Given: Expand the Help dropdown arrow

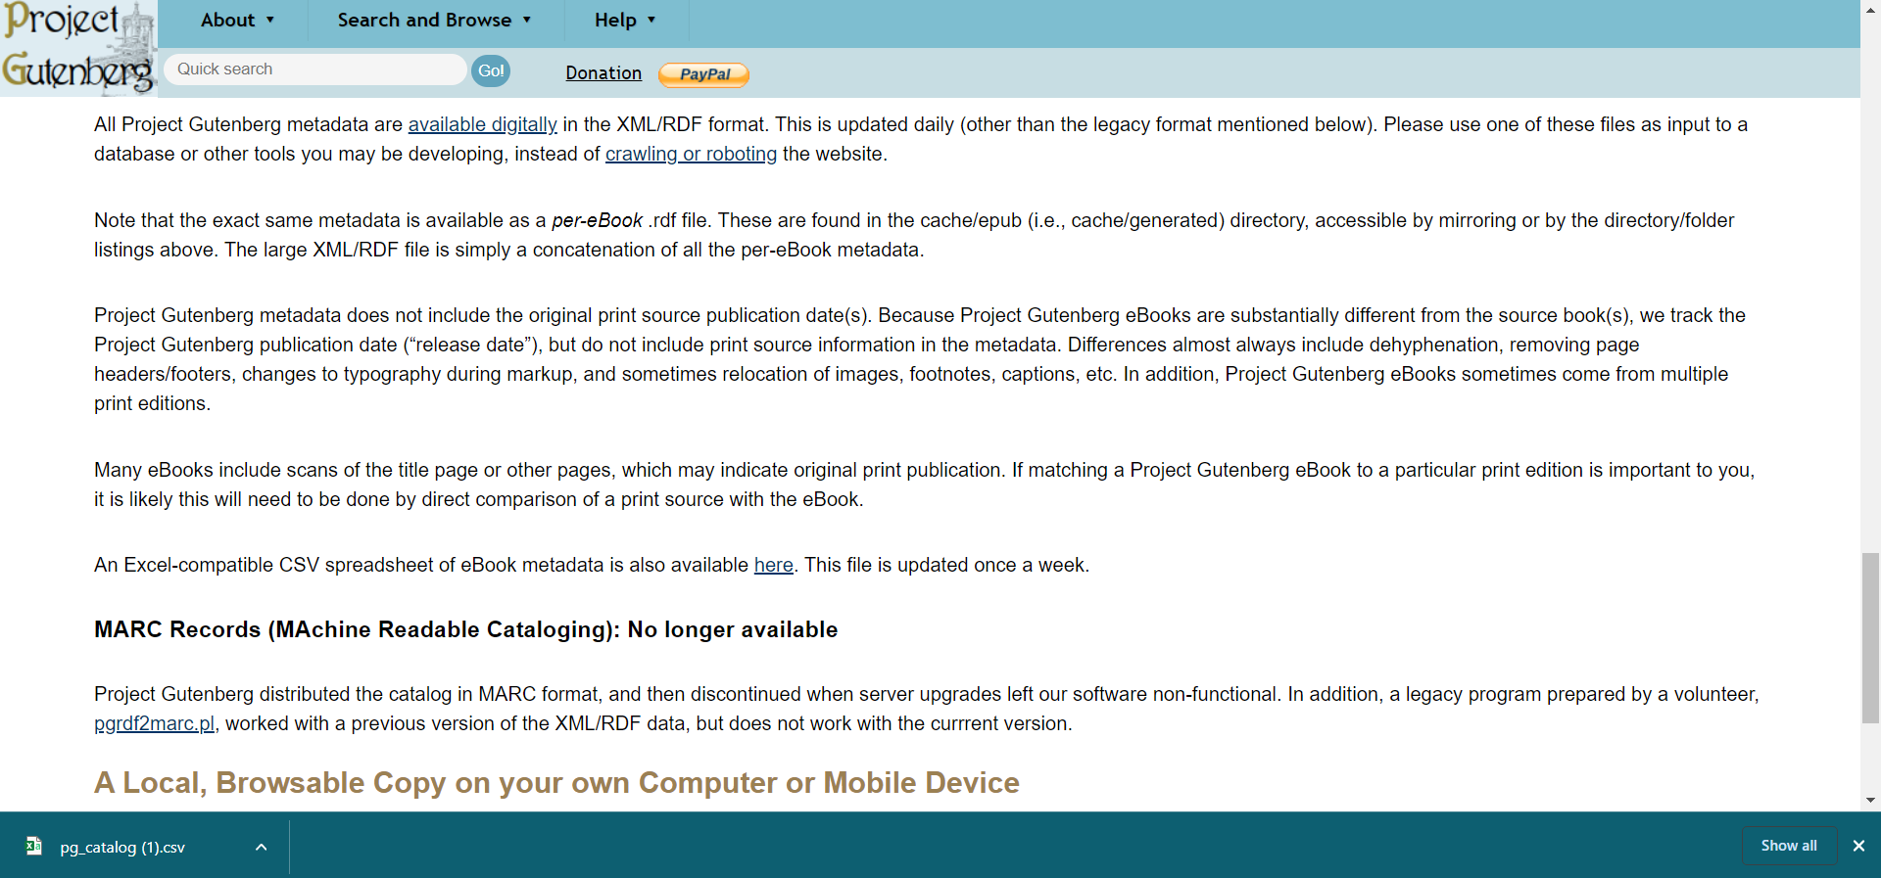Looking at the screenshot, I should 651,21.
